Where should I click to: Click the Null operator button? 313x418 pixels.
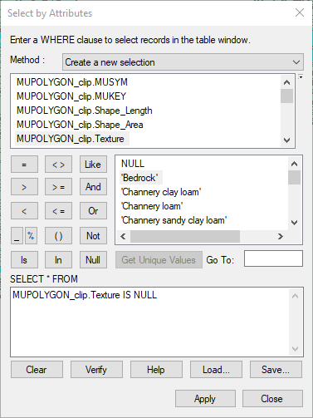pos(93,260)
